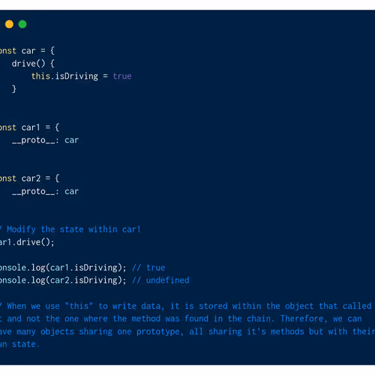Click the 'Modify the state within car1' comment

pos(73,229)
